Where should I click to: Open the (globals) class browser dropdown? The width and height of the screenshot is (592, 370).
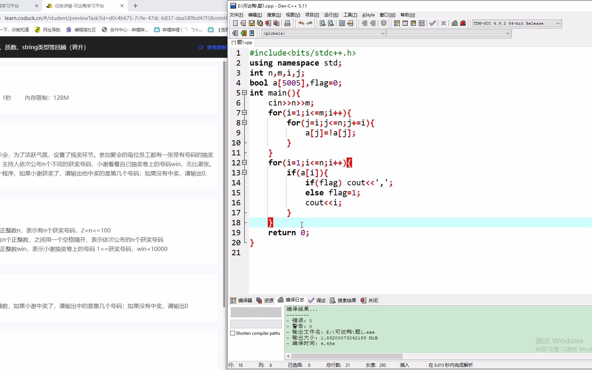coord(324,33)
